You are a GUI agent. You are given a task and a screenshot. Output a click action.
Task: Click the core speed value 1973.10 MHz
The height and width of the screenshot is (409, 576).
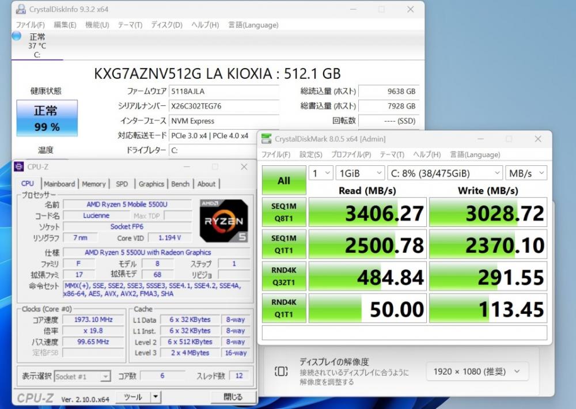(x=93, y=320)
